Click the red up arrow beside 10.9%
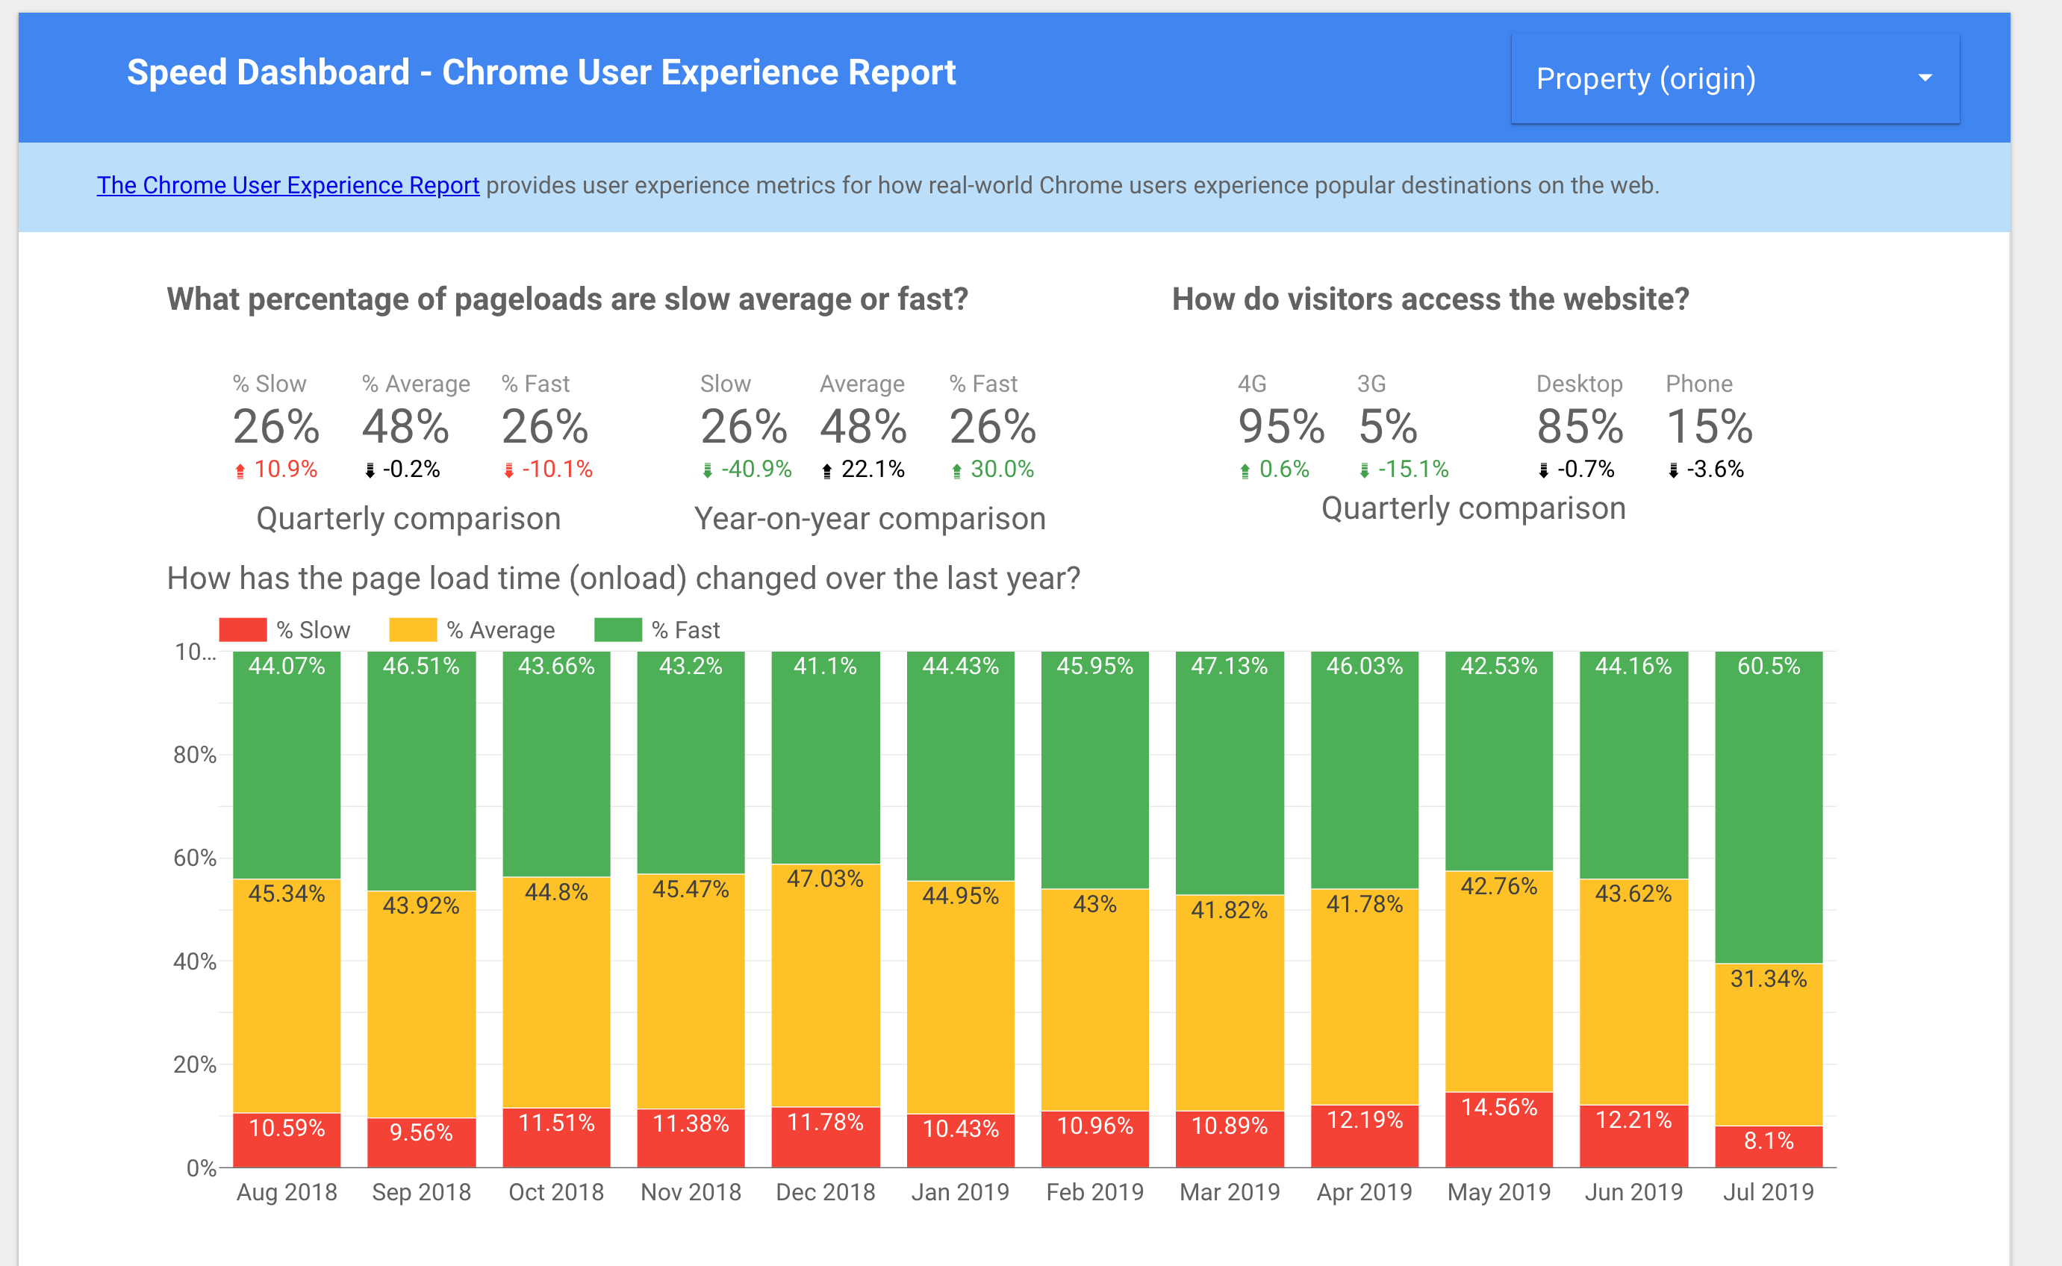 (240, 472)
